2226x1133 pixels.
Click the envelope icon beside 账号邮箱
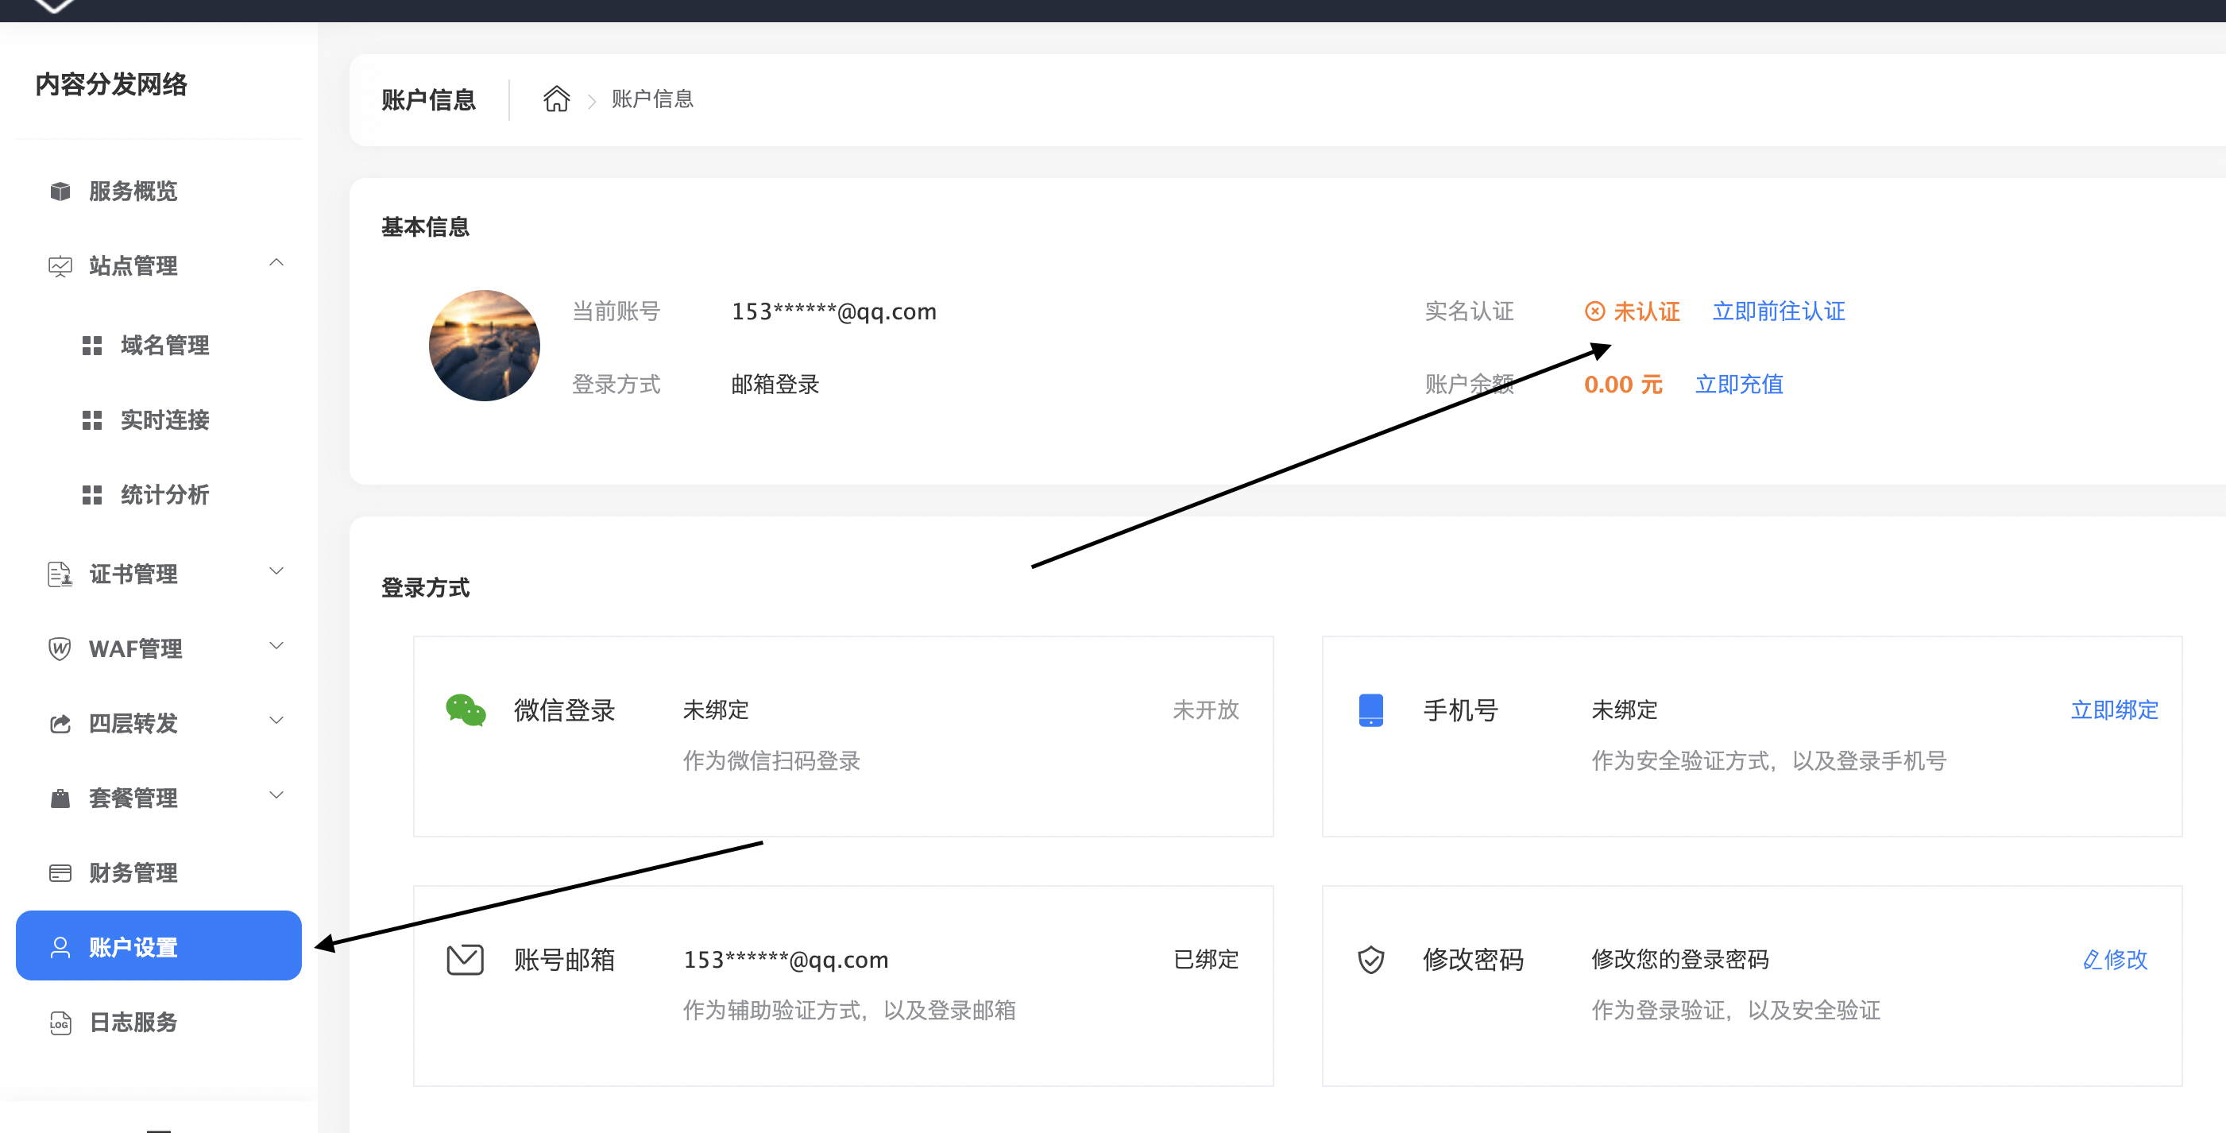tap(465, 959)
